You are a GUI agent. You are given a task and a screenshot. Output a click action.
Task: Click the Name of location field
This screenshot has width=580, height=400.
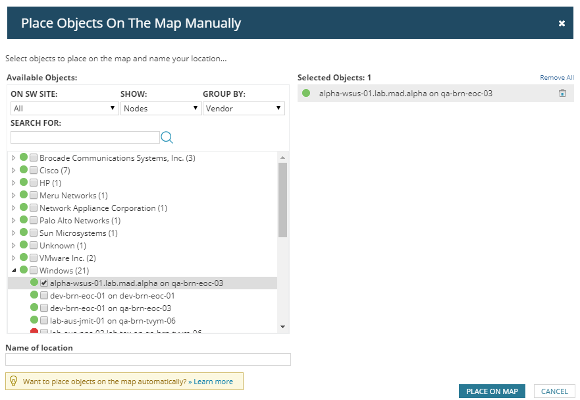(148, 360)
